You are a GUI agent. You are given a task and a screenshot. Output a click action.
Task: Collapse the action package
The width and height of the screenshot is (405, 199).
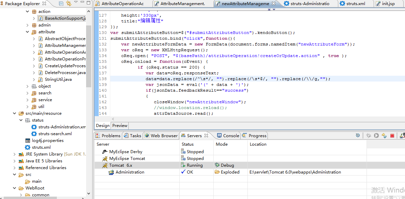[x=28, y=12]
